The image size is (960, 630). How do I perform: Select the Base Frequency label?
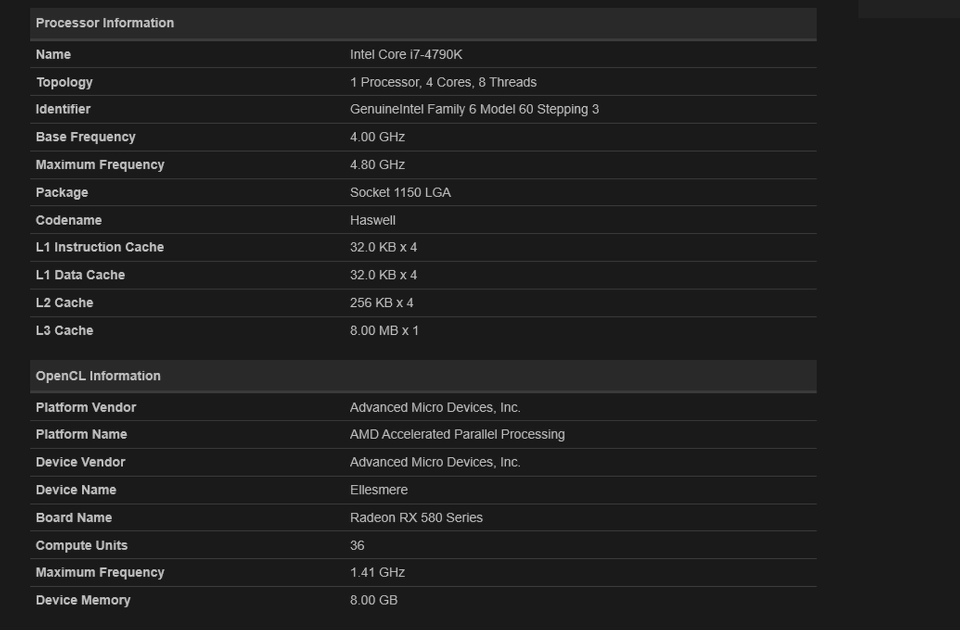(x=85, y=137)
